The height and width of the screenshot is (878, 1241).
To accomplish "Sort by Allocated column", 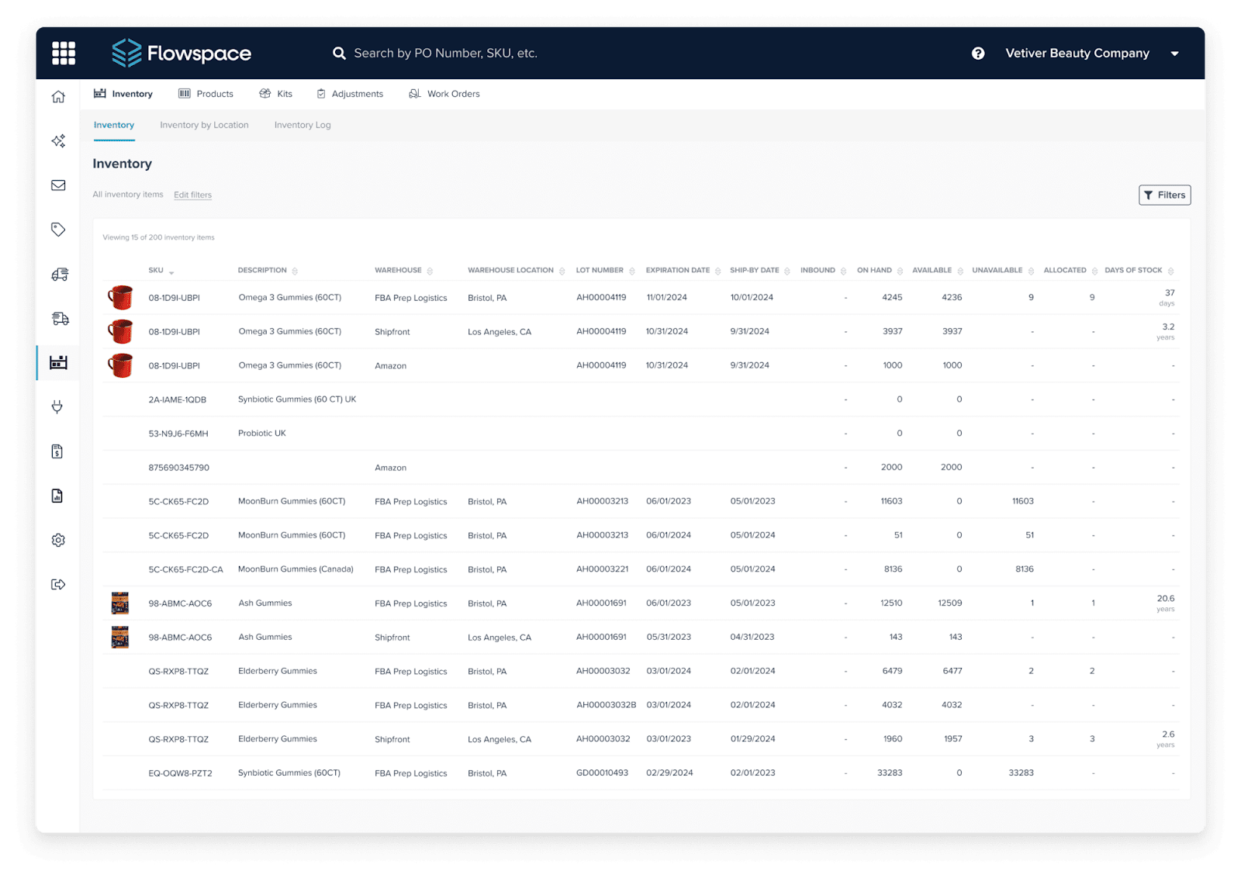I will [x=1094, y=271].
